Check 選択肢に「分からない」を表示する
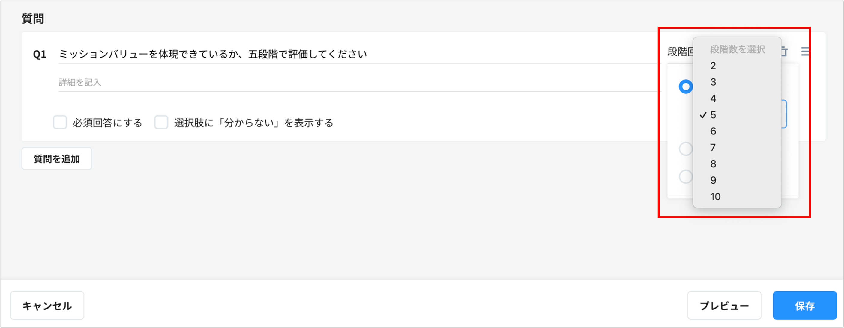844x328 pixels. 161,122
